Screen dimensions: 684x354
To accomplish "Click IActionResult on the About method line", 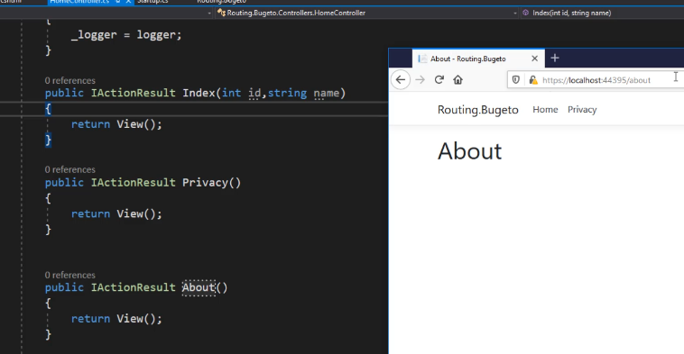I will coord(133,287).
